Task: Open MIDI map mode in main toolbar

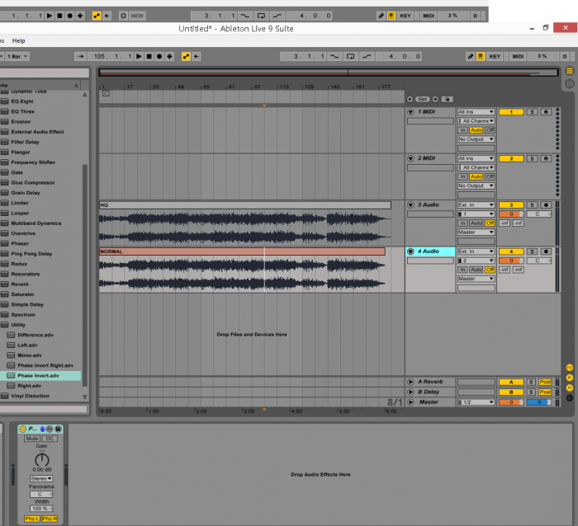Action: click(518, 56)
